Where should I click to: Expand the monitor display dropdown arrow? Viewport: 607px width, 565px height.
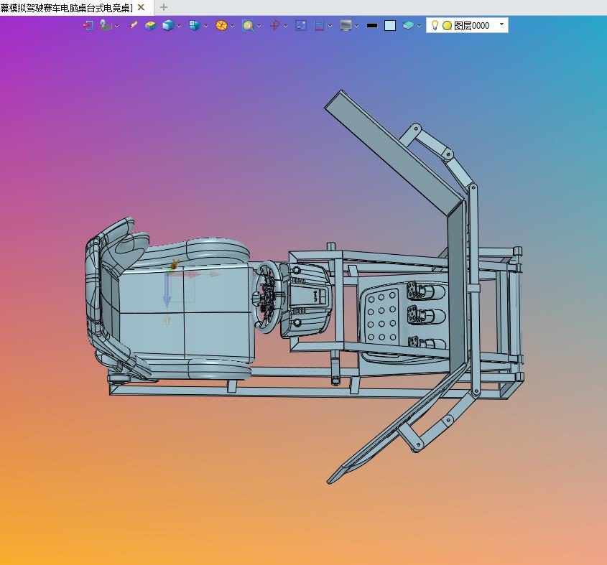tap(356, 26)
